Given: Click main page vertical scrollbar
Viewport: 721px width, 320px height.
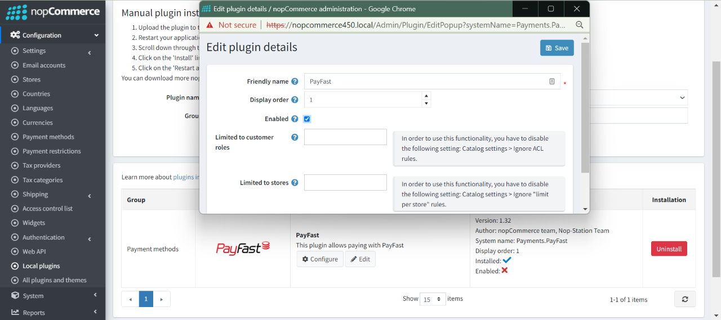Looking at the screenshot, I should tap(716, 169).
